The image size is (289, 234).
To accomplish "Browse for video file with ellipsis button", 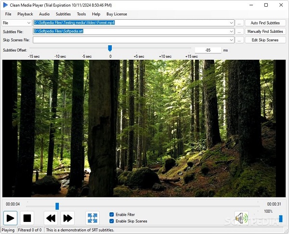I will click(239, 23).
